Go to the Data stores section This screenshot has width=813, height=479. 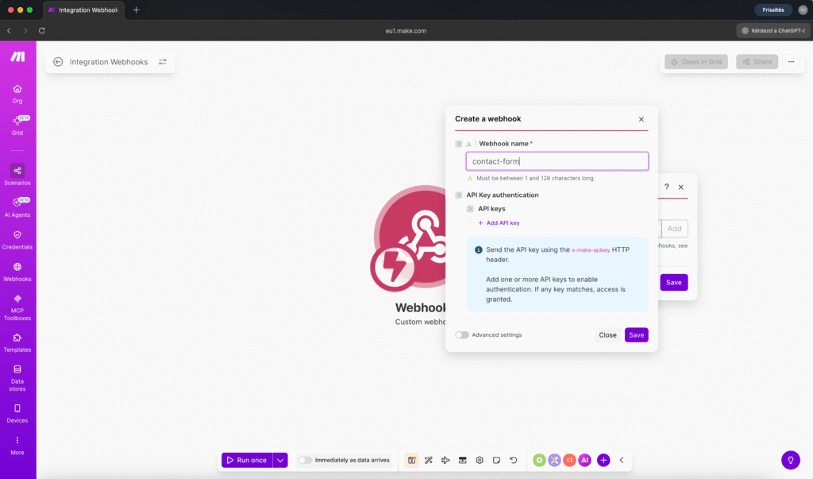[17, 380]
